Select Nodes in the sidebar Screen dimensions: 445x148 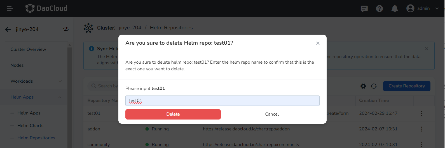[17, 65]
